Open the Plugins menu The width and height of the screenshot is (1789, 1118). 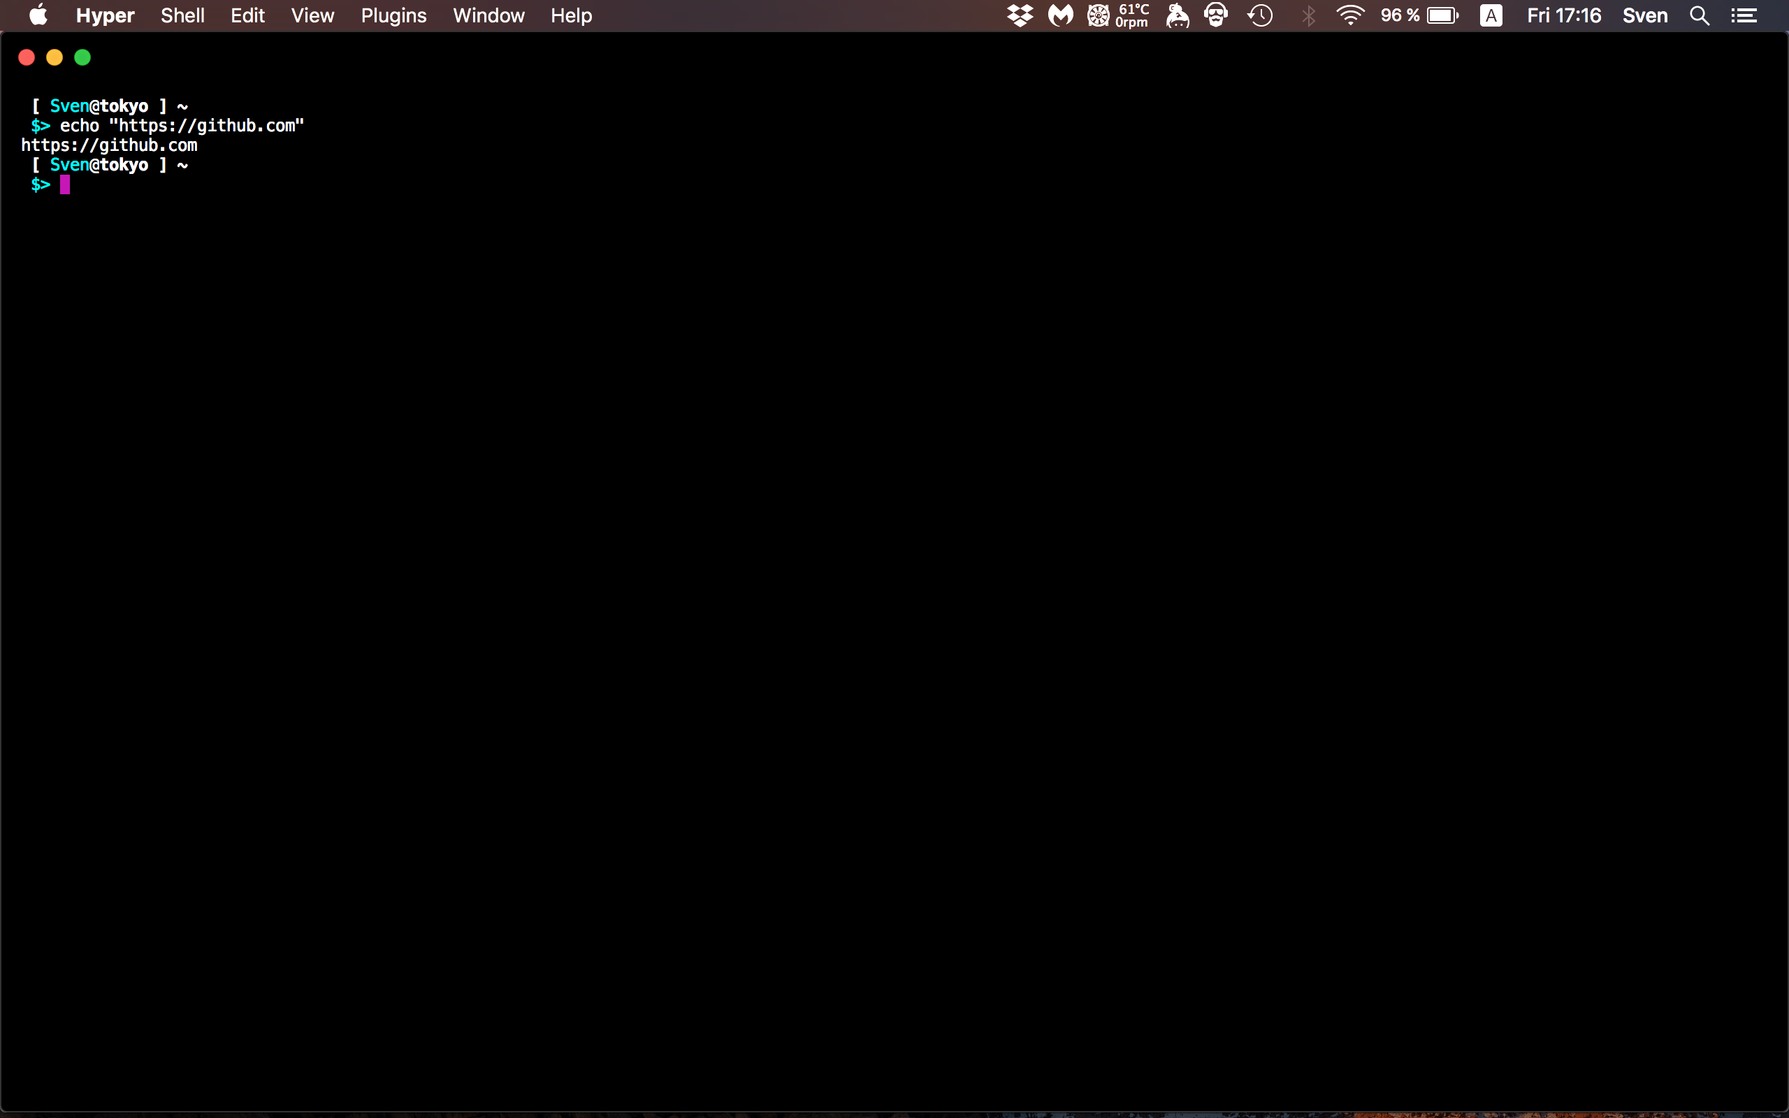coord(393,15)
